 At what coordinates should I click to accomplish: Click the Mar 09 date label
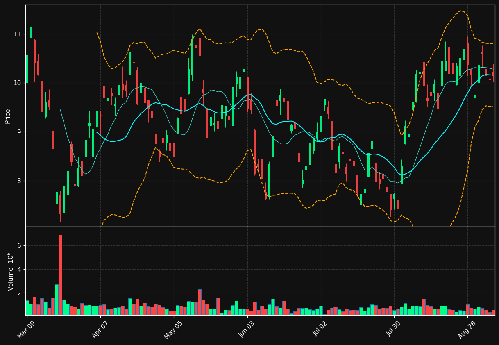pyautogui.click(x=26, y=329)
